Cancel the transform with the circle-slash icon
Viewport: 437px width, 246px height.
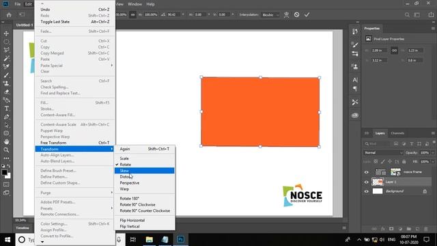pyautogui.click(x=296, y=14)
